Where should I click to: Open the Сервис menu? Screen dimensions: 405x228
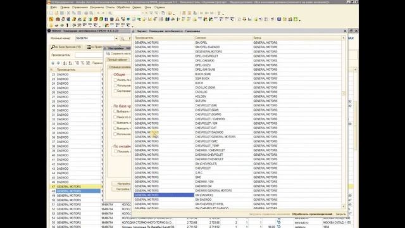pyautogui.click(x=137, y=8)
